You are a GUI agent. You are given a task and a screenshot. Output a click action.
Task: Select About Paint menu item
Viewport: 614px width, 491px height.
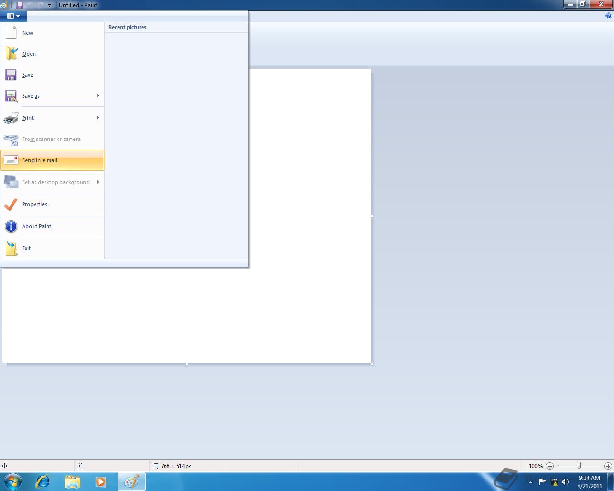pyautogui.click(x=52, y=226)
